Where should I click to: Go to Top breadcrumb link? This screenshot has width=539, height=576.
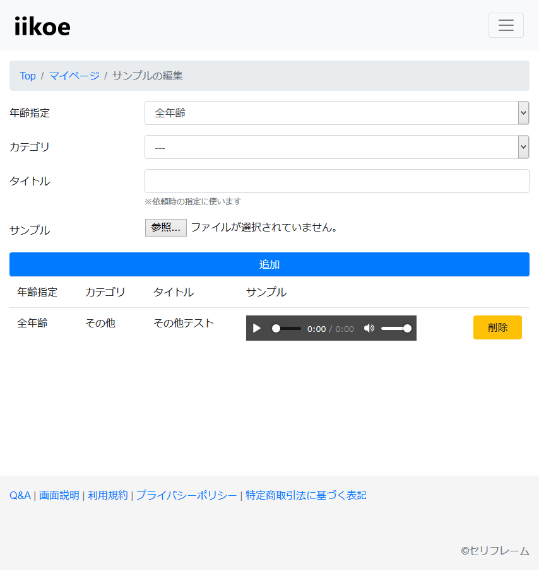tap(28, 76)
